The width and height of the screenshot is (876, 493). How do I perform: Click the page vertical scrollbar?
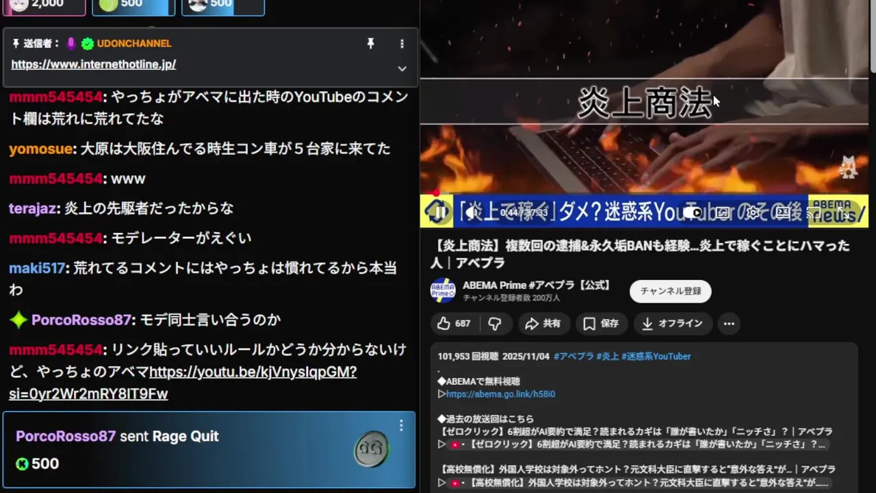pyautogui.click(x=872, y=36)
